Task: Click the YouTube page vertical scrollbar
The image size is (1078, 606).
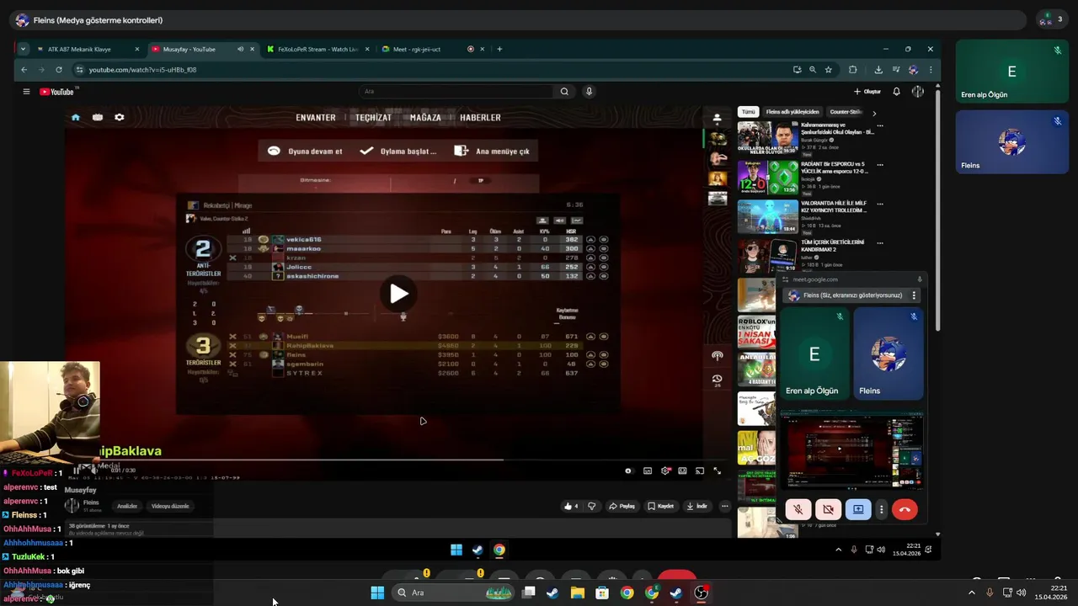Action: [x=937, y=210]
